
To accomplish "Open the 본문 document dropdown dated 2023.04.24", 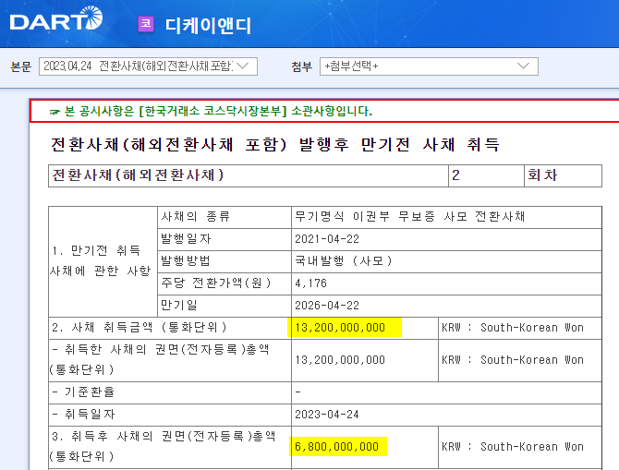I will click(148, 66).
